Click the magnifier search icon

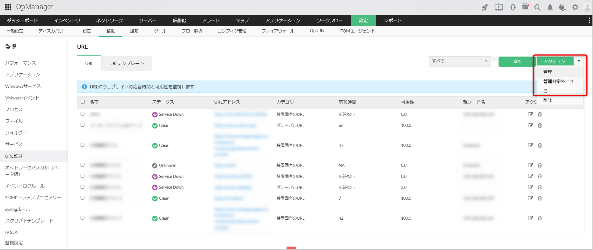pos(537,7)
